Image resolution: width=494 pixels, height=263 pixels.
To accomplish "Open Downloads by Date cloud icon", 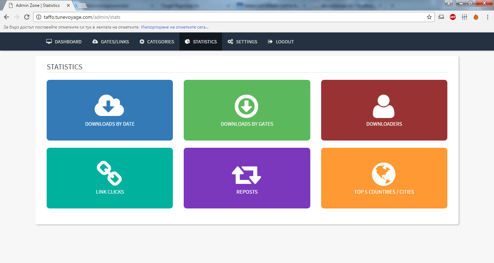I will (109, 105).
